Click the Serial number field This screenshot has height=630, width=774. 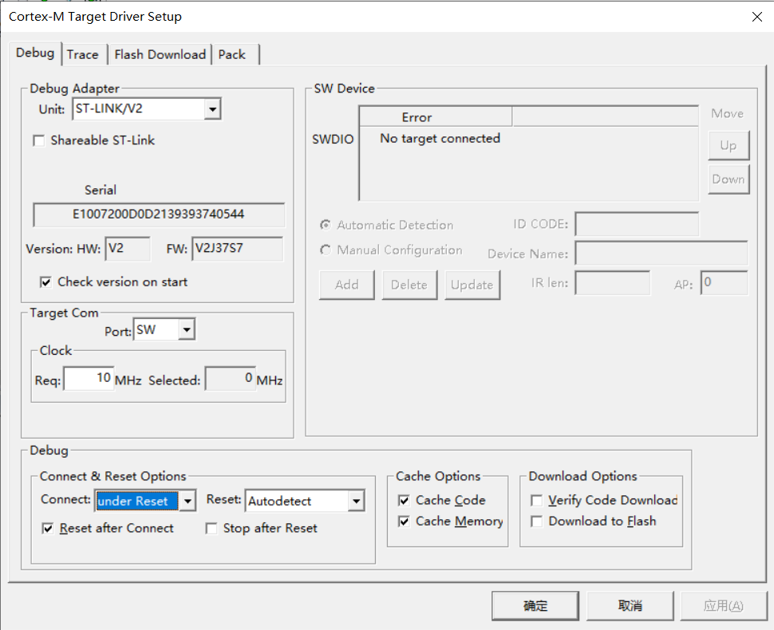tap(158, 215)
